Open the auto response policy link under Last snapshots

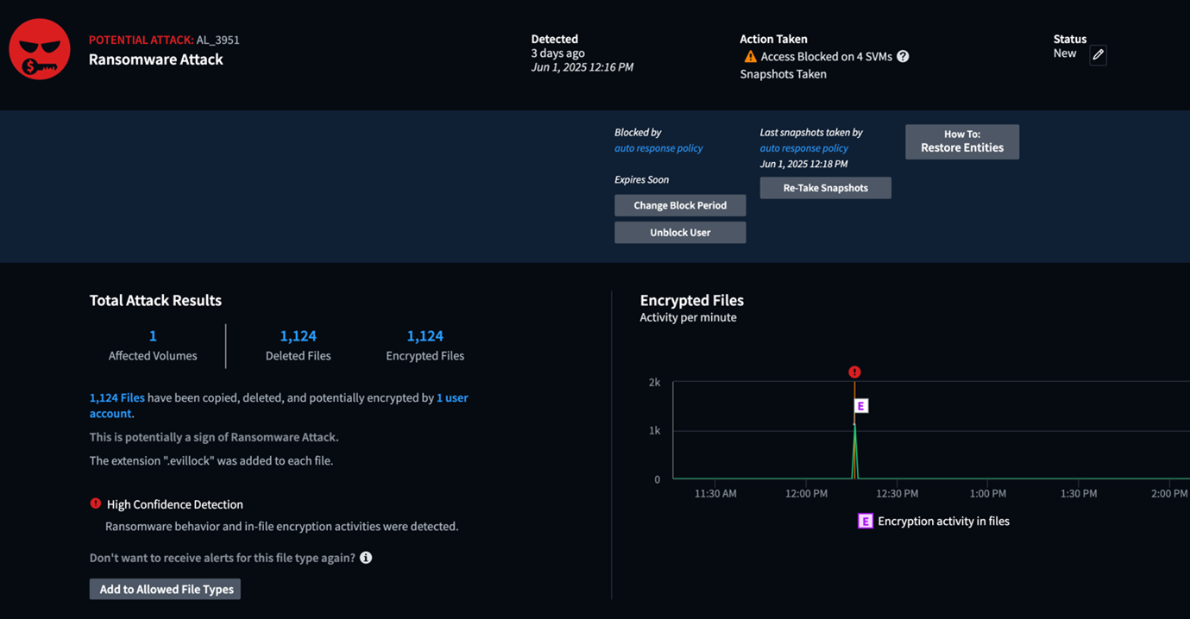click(803, 148)
